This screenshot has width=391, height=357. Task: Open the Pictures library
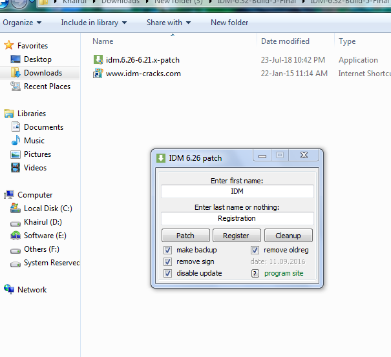coord(37,154)
